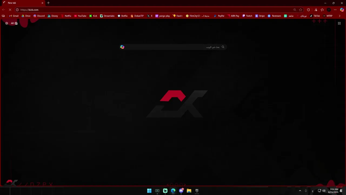Open Discord from the taskbar
The image size is (346, 195).
click(181, 191)
